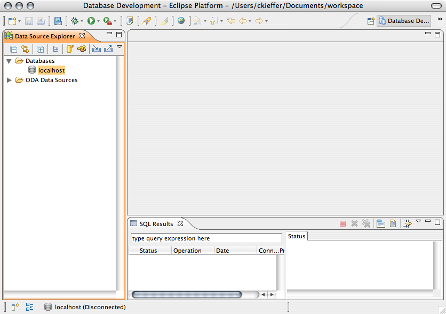This screenshot has height=314, width=446.
Task: Toggle the SQL Results text mode icon
Action: tap(393, 223)
